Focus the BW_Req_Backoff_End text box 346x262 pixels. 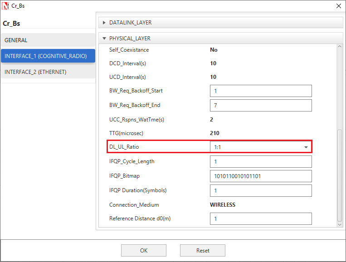click(x=261, y=105)
